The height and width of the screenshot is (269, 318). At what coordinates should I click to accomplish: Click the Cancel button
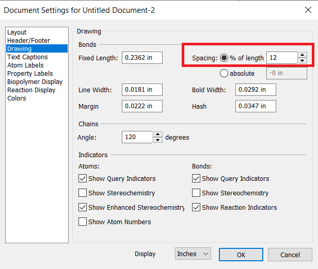tap(290, 255)
